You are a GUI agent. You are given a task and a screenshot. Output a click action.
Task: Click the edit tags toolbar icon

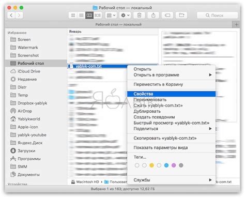pyautogui.click(x=167, y=16)
